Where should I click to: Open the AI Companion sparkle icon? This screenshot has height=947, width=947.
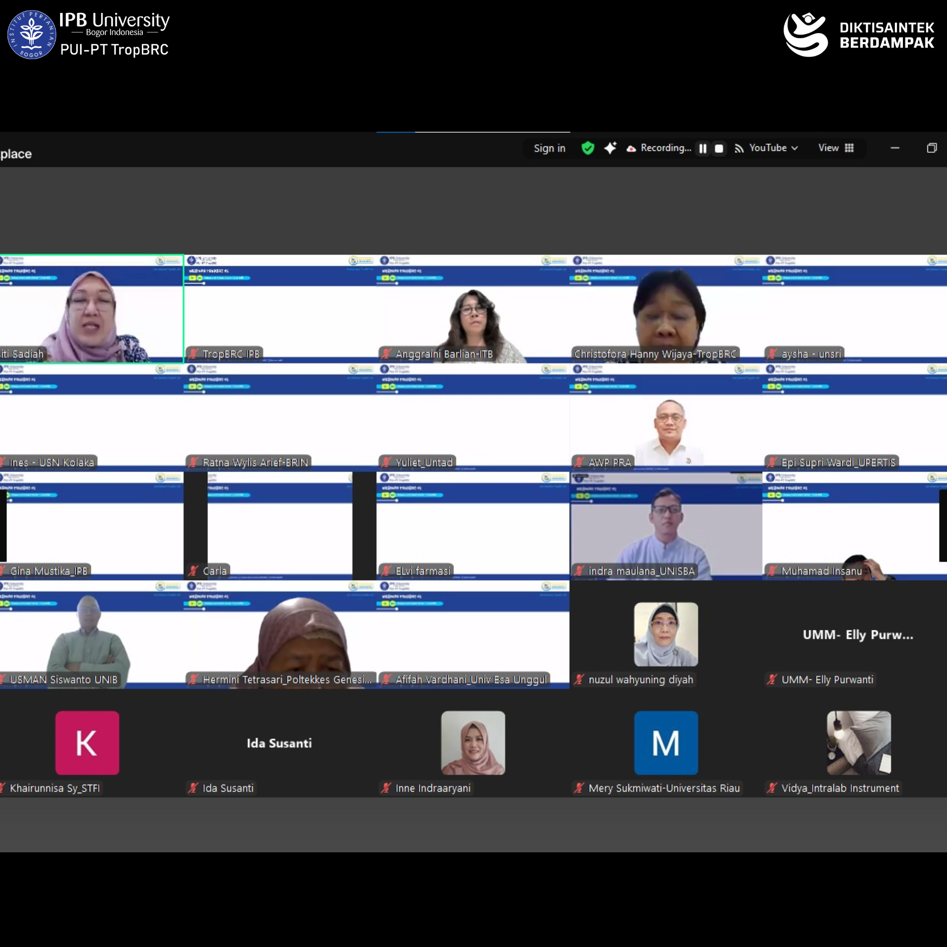610,148
